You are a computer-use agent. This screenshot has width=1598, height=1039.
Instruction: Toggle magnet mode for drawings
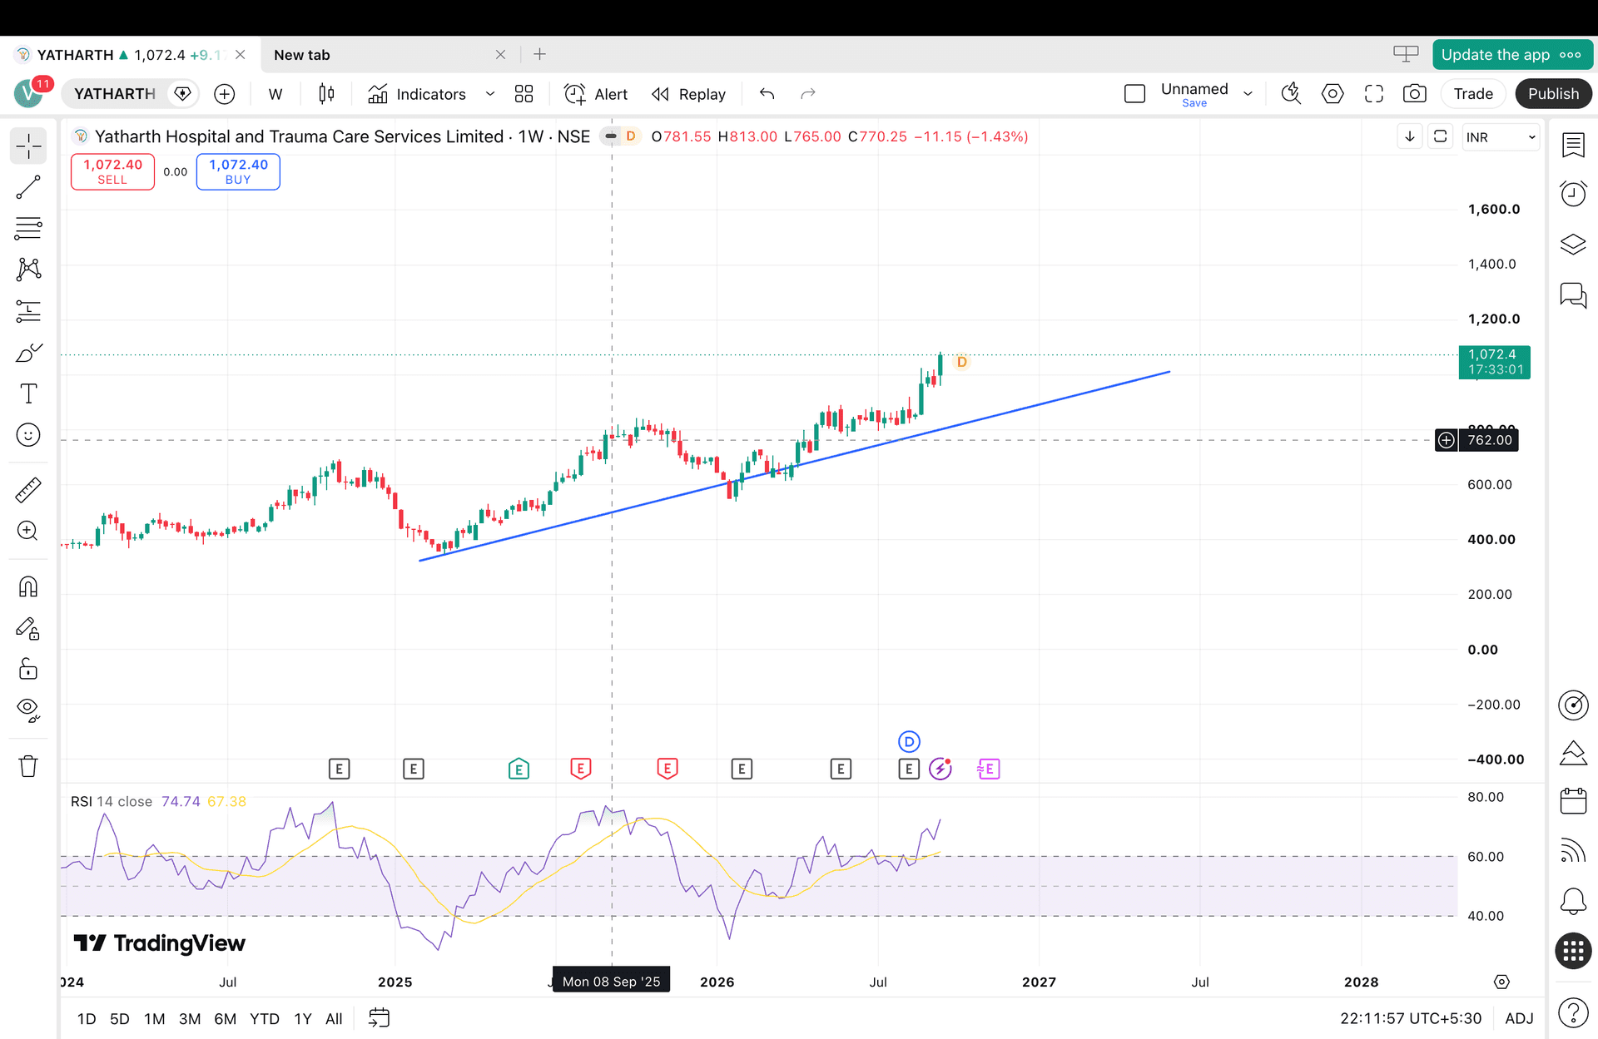click(28, 587)
